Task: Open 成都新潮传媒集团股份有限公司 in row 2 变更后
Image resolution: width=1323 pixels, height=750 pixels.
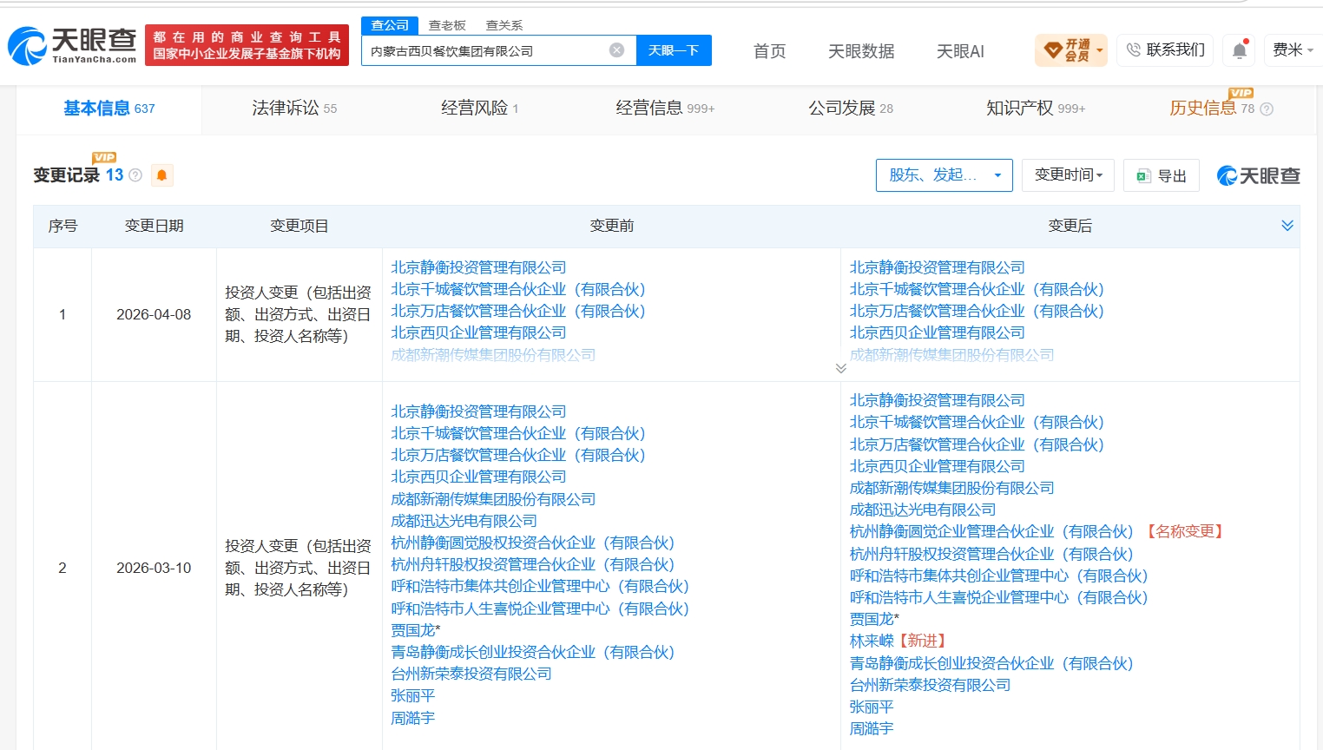Action: 951,488
